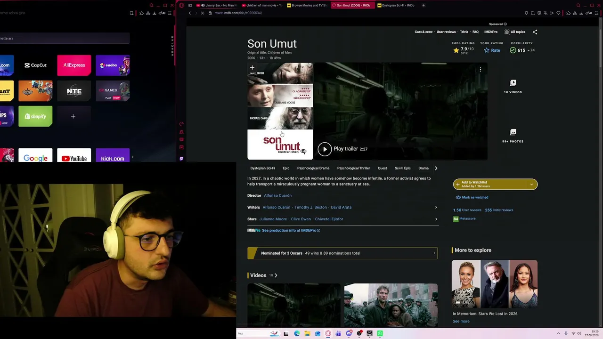
Task: Click See more under In Memoriam
Action: [x=461, y=321]
